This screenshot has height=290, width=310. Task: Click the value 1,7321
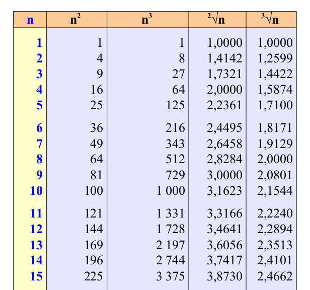coord(225,74)
